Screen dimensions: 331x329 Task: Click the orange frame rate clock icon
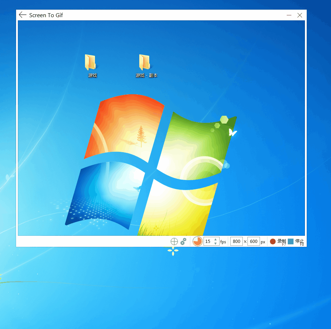pos(197,241)
